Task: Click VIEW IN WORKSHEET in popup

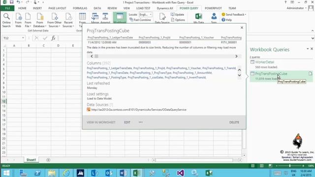Action: pyautogui.click(x=101, y=122)
